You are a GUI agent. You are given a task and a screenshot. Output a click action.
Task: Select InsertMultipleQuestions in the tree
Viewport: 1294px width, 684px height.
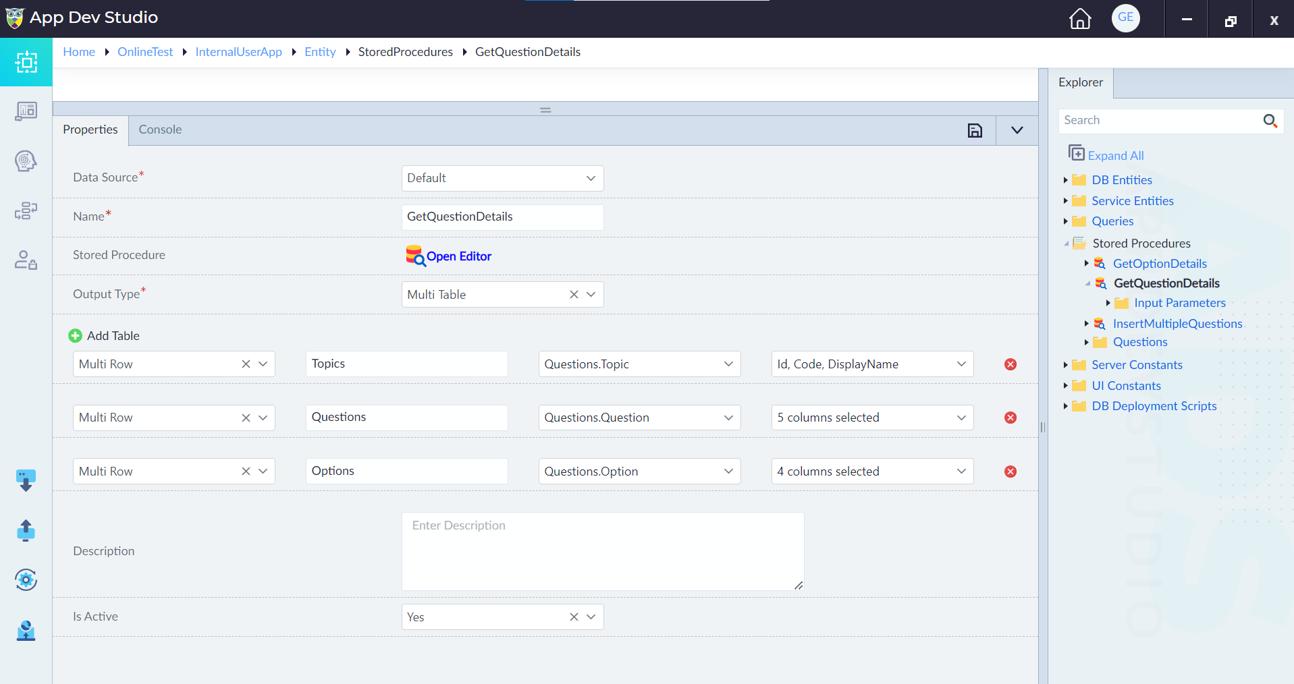[x=1177, y=324]
